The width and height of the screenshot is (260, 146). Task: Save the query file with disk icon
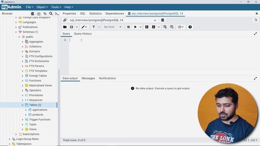tap(71, 27)
